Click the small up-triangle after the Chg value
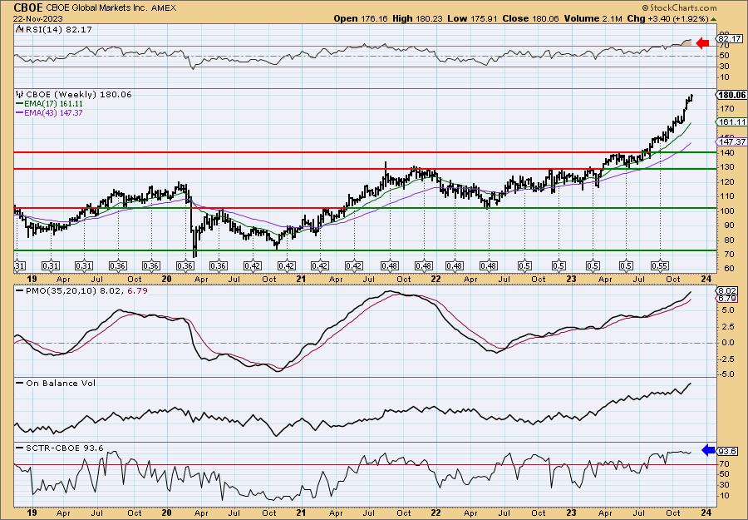Image resolution: width=748 pixels, height=520 pixels. tap(714, 19)
